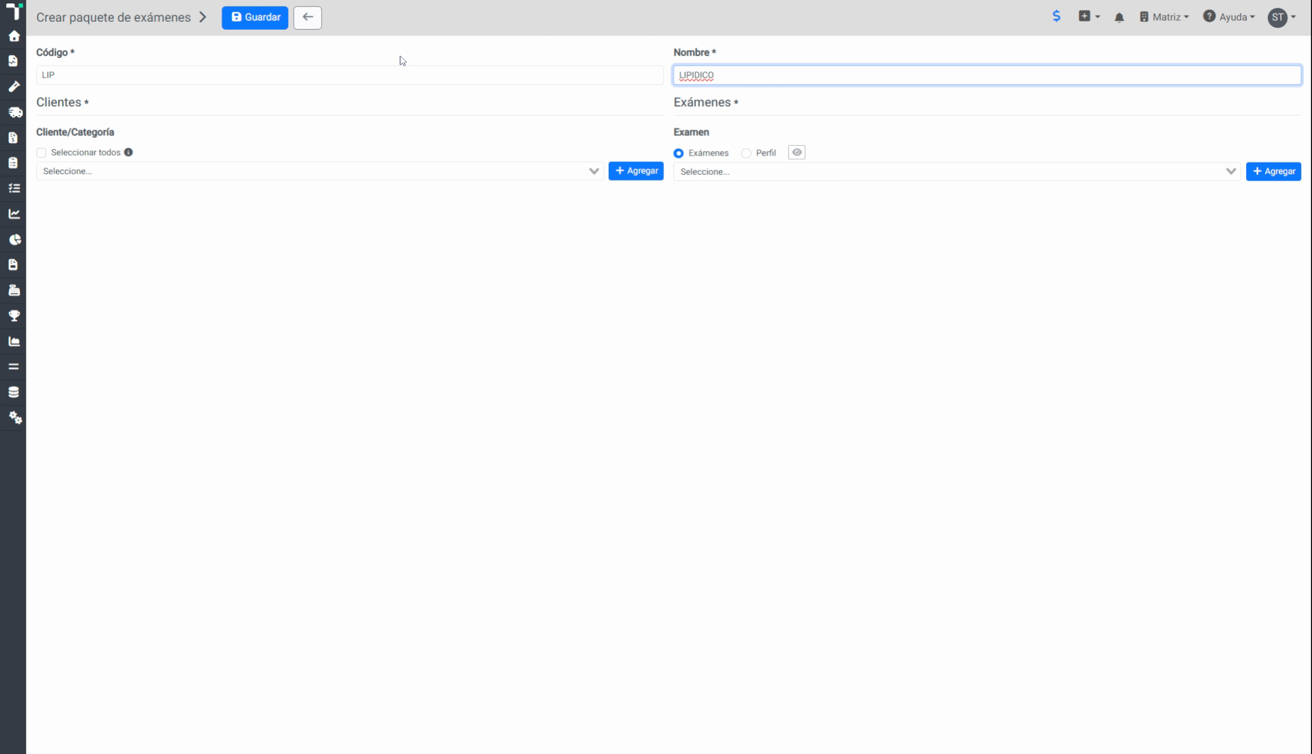Focus the Nombre input field

(987, 75)
